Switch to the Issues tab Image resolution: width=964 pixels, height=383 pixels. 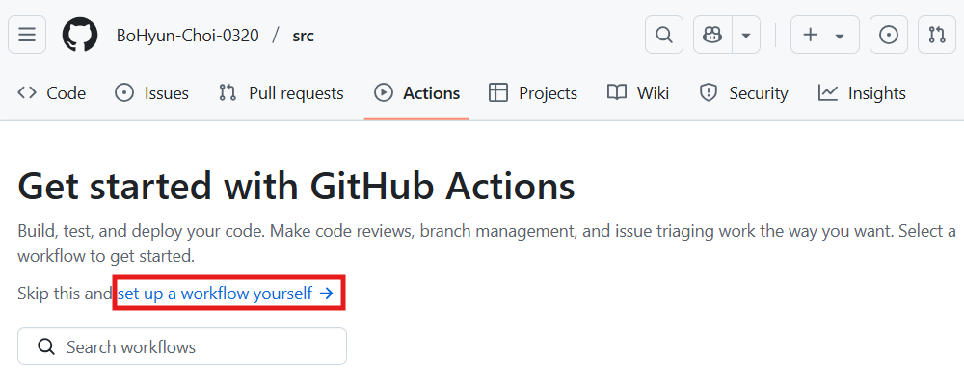pyautogui.click(x=152, y=93)
